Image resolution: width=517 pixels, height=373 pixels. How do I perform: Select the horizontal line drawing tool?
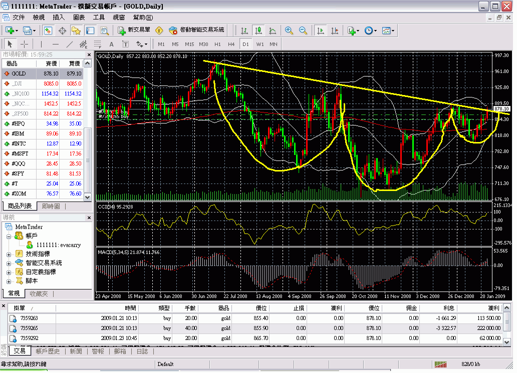coord(56,44)
